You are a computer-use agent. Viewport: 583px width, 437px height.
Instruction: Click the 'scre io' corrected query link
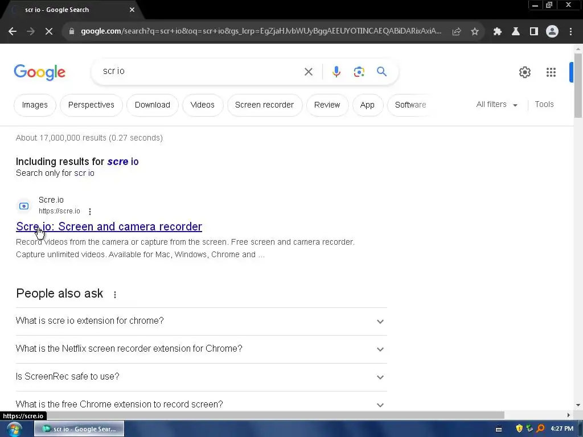pyautogui.click(x=123, y=162)
